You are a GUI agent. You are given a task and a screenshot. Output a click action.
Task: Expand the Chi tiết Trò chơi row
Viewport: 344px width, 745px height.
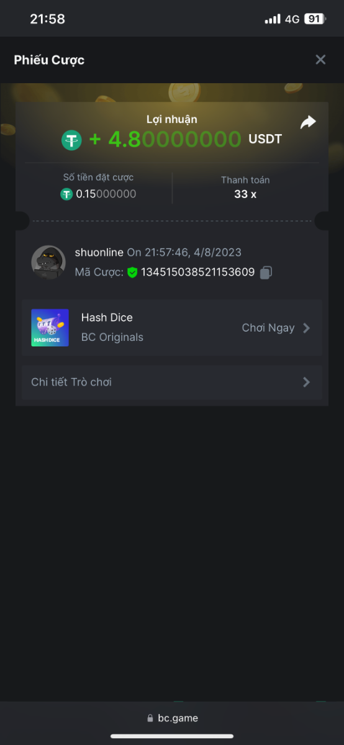[172, 382]
